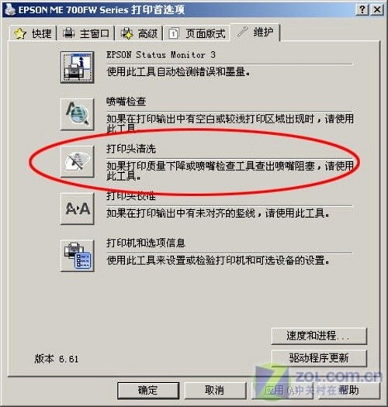Select the 高级 tab
Screen dimensions: 388x407
[140, 33]
